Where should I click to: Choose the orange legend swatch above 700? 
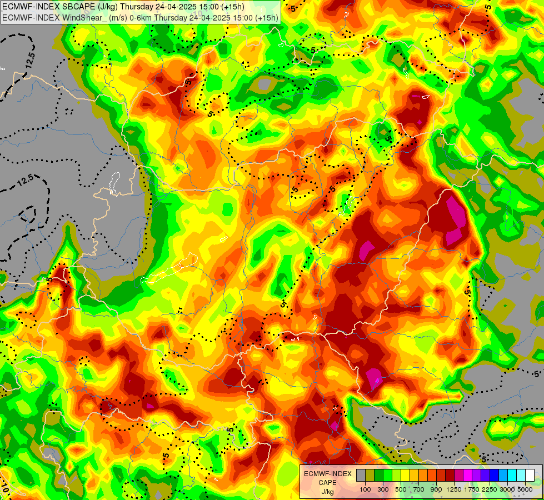[x=423, y=475]
